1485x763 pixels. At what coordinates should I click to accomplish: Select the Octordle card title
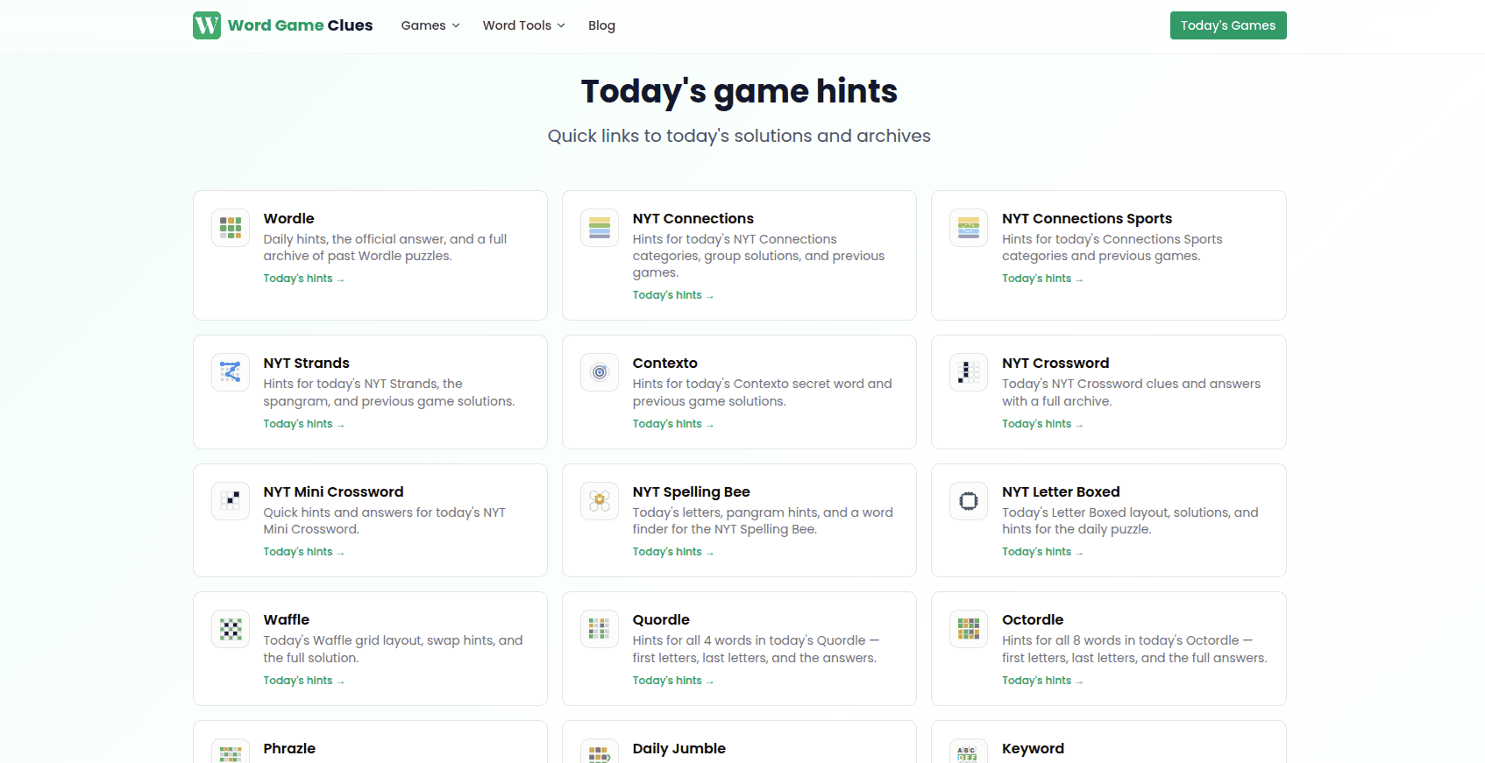click(x=1033, y=619)
